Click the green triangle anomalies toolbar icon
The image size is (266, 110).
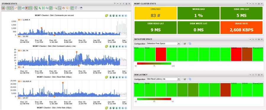click(x=23, y=8)
